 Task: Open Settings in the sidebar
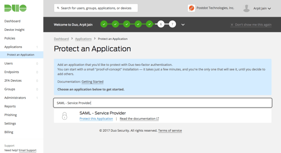[x=10, y=123]
